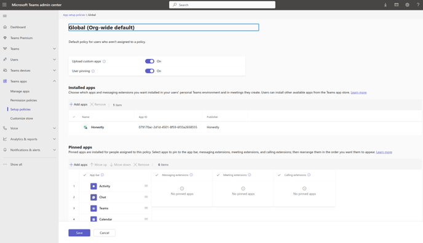423x243 pixels.
Task: Click the download icon in top bar
Action: (x=385, y=4)
